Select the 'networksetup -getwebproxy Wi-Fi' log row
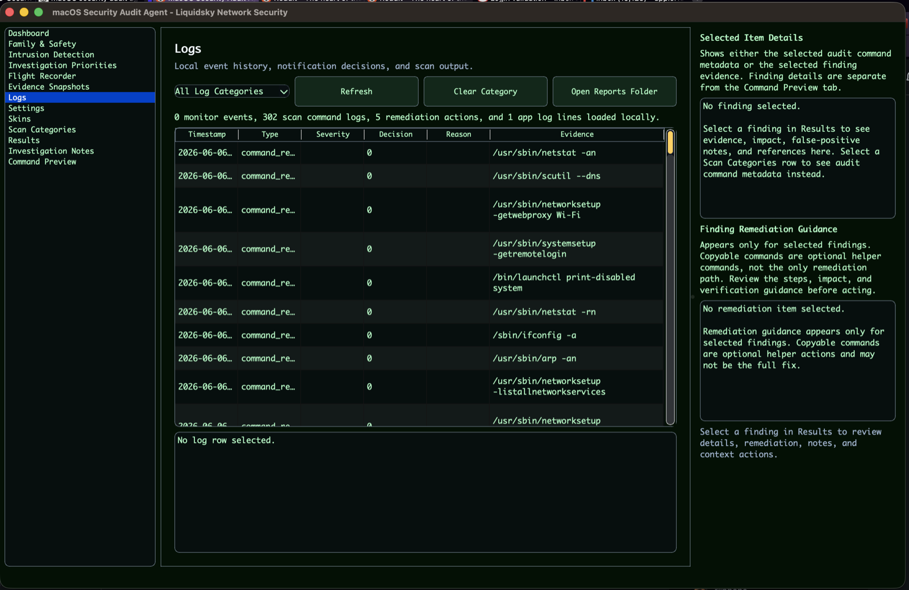The width and height of the screenshot is (909, 590). pos(419,210)
